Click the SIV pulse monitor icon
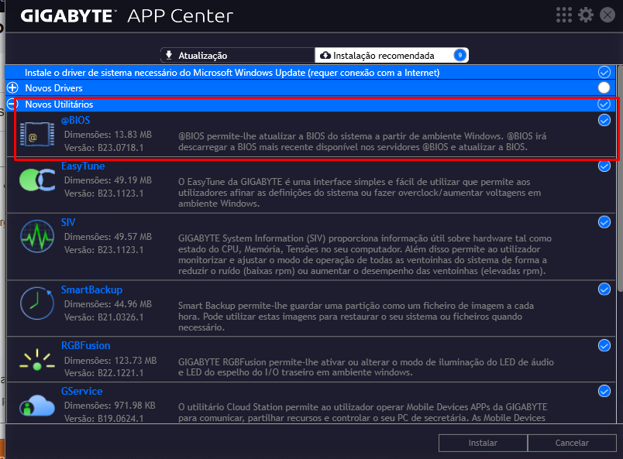The height and width of the screenshot is (459, 623). 37,236
